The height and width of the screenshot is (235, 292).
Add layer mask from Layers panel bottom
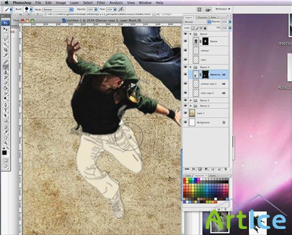point(200,169)
